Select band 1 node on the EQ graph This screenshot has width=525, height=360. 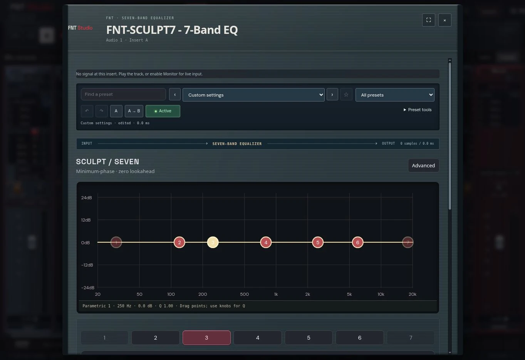coord(116,242)
